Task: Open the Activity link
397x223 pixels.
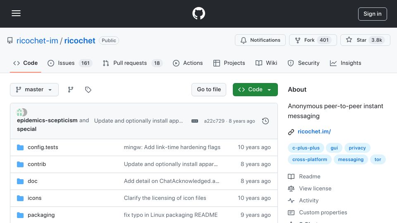Action: point(303,201)
